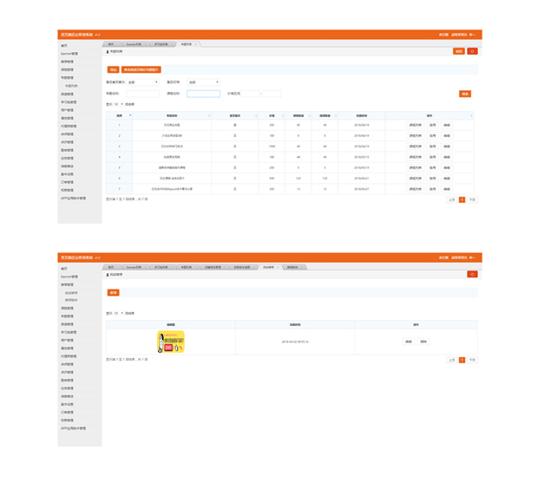This screenshot has height=489, width=538.
Task: Go to the next page in the upper pagination
Action: pos(472,200)
